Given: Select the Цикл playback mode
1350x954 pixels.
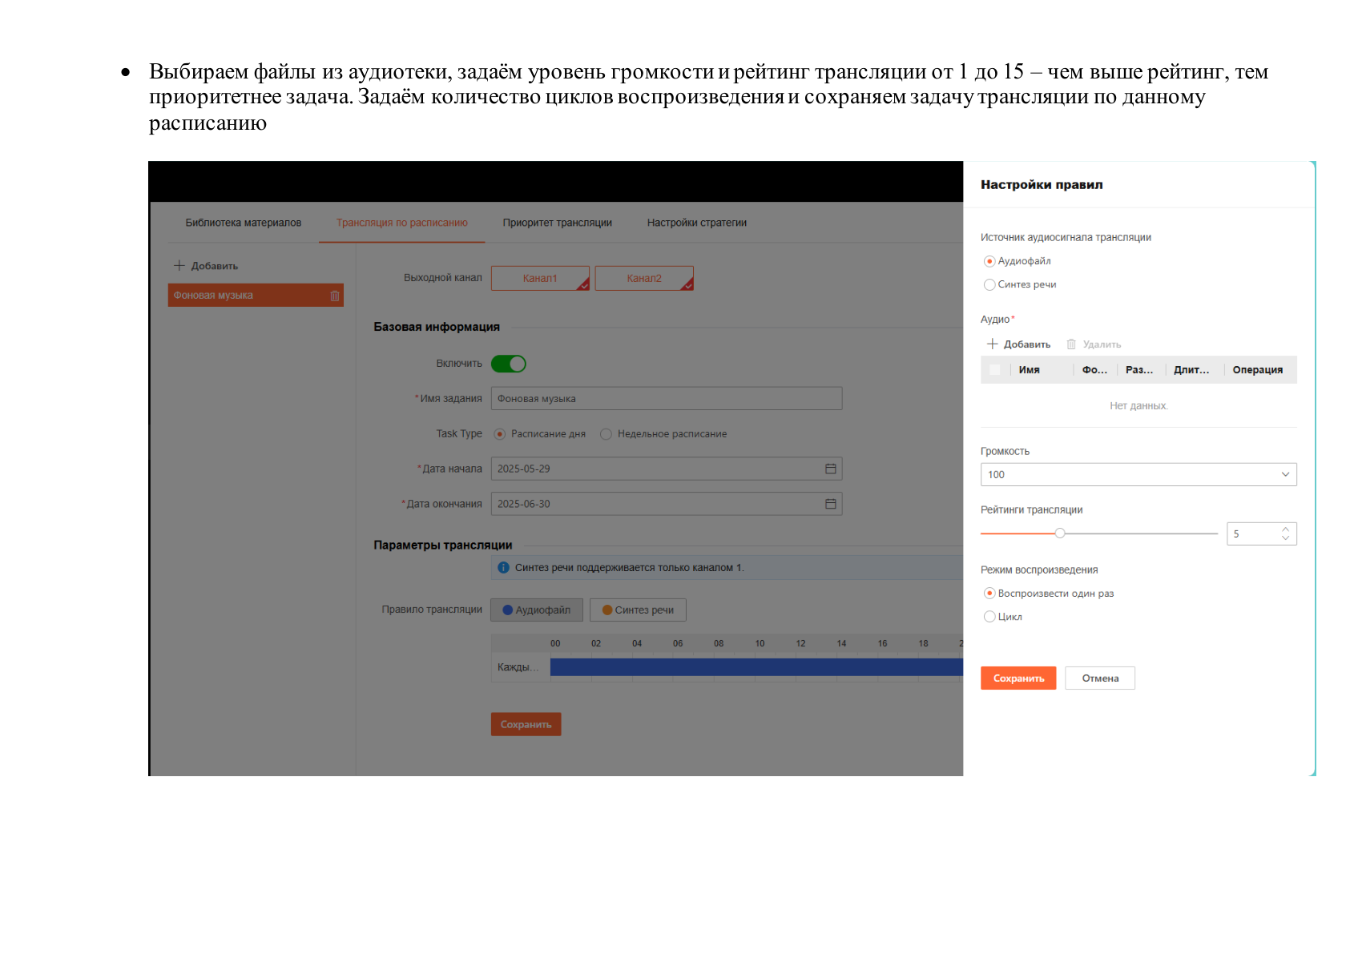Looking at the screenshot, I should pyautogui.click(x=989, y=617).
